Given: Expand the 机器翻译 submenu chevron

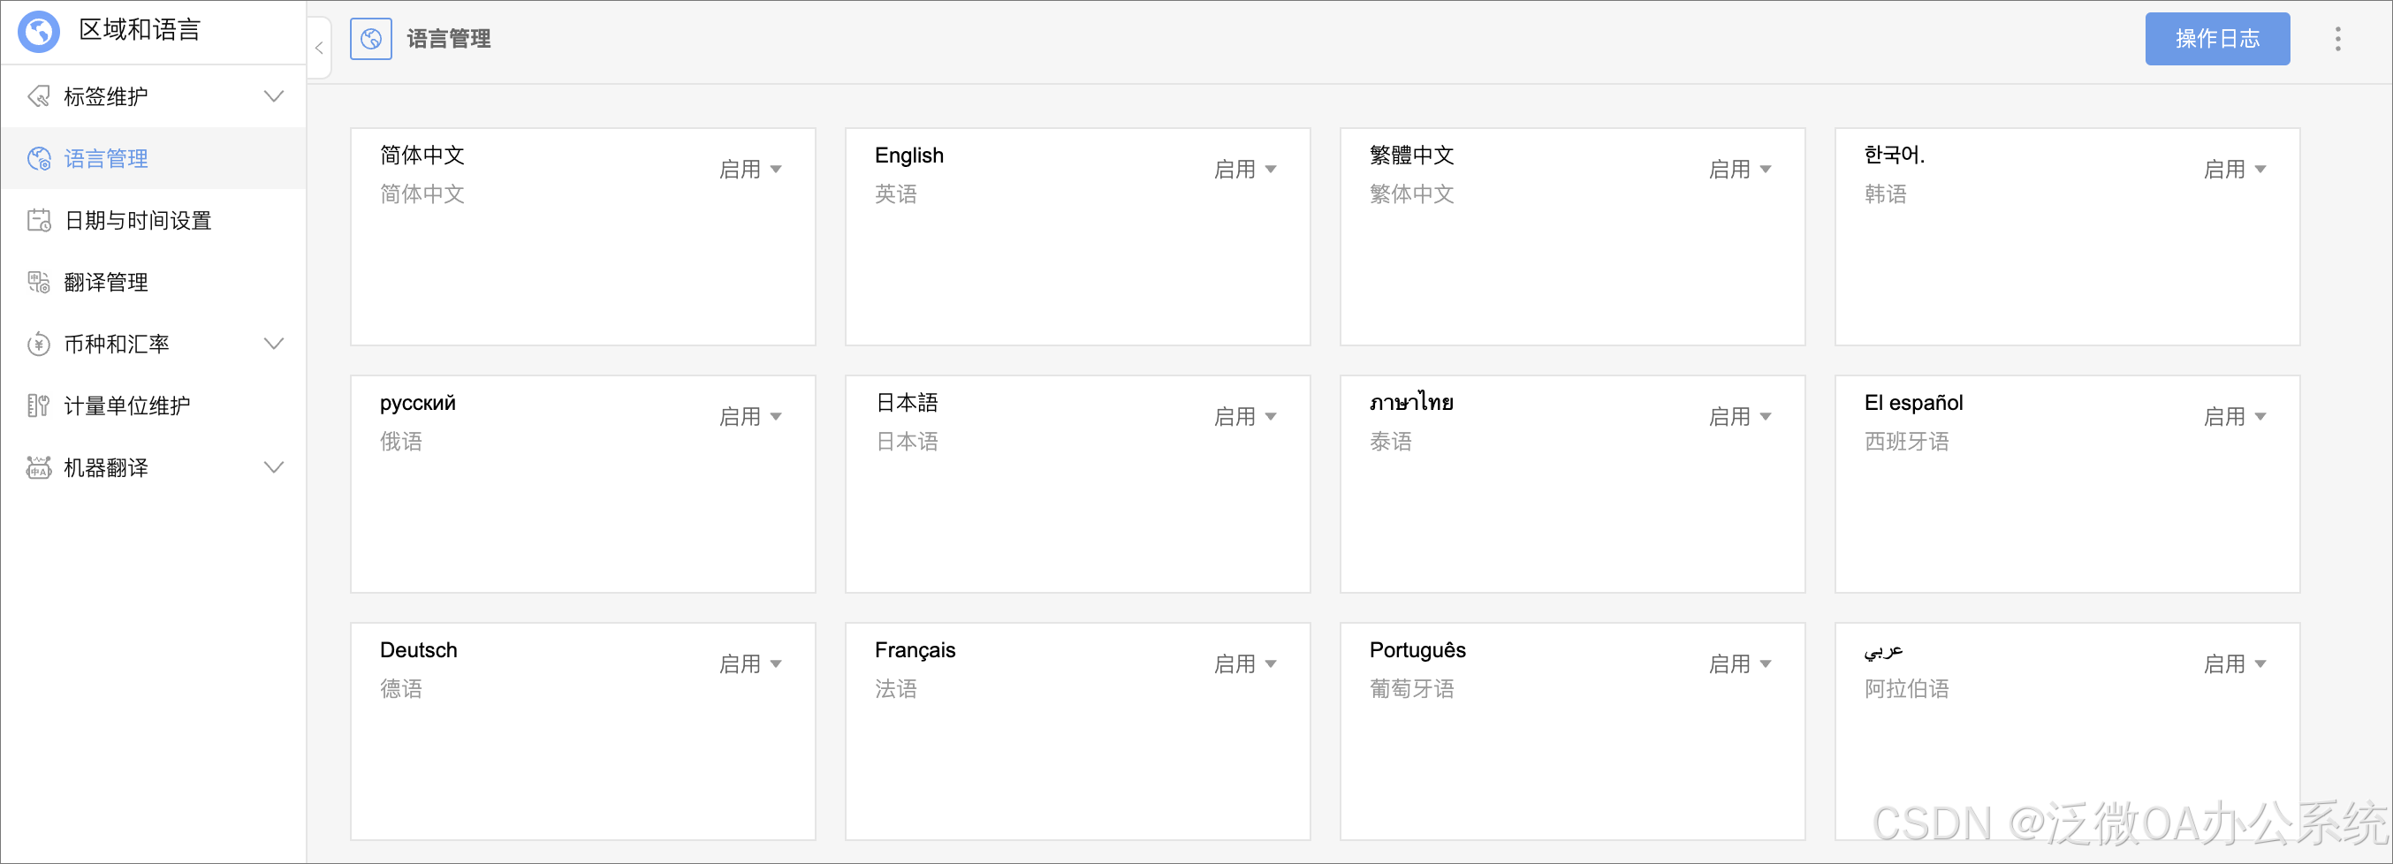Looking at the screenshot, I should coord(274,467).
